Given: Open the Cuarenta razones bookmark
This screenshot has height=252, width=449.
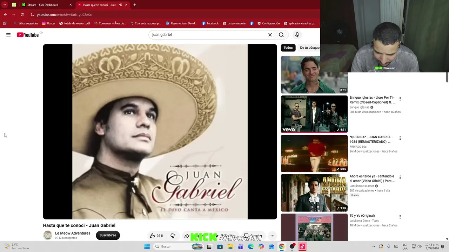Looking at the screenshot, I should [145, 23].
